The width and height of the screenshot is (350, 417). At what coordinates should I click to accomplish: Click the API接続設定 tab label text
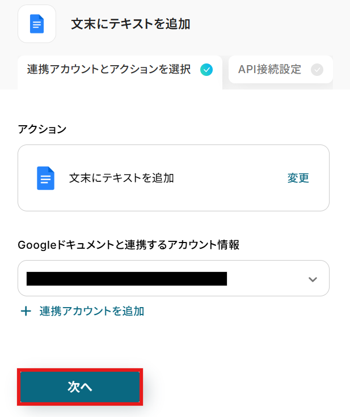click(269, 70)
